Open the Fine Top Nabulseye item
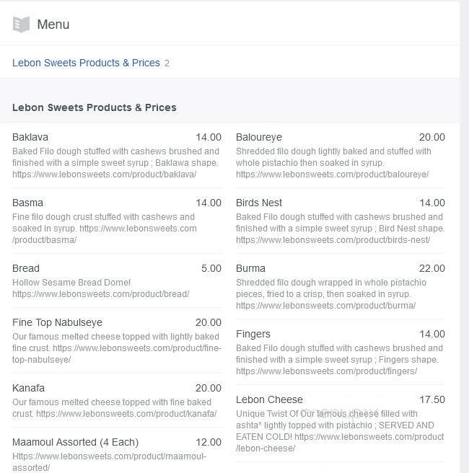 coord(57,322)
